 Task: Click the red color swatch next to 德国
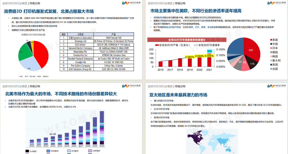[x=270, y=52]
